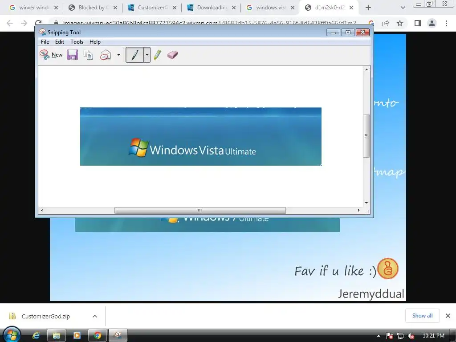456x342 pixels.
Task: Select the pink Eraser tool
Action: 172,55
